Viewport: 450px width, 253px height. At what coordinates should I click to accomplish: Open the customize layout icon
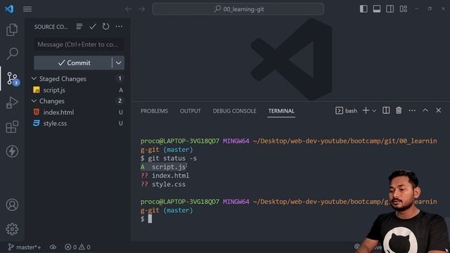coord(403,9)
